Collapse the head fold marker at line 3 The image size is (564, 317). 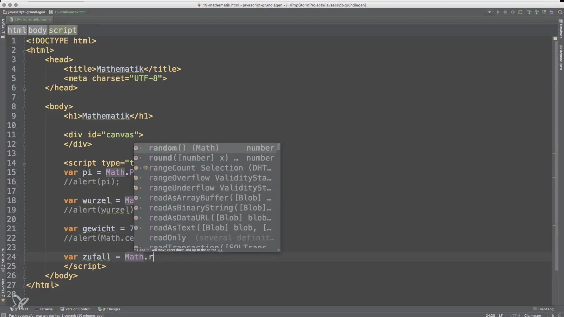tap(24, 61)
